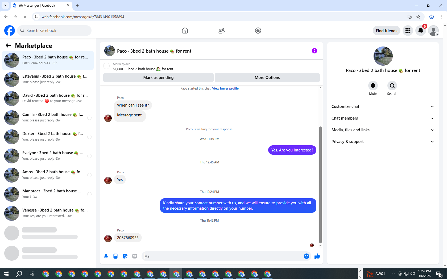Mute the conversation bell icon
This screenshot has width=447, height=279.
pyautogui.click(x=373, y=86)
